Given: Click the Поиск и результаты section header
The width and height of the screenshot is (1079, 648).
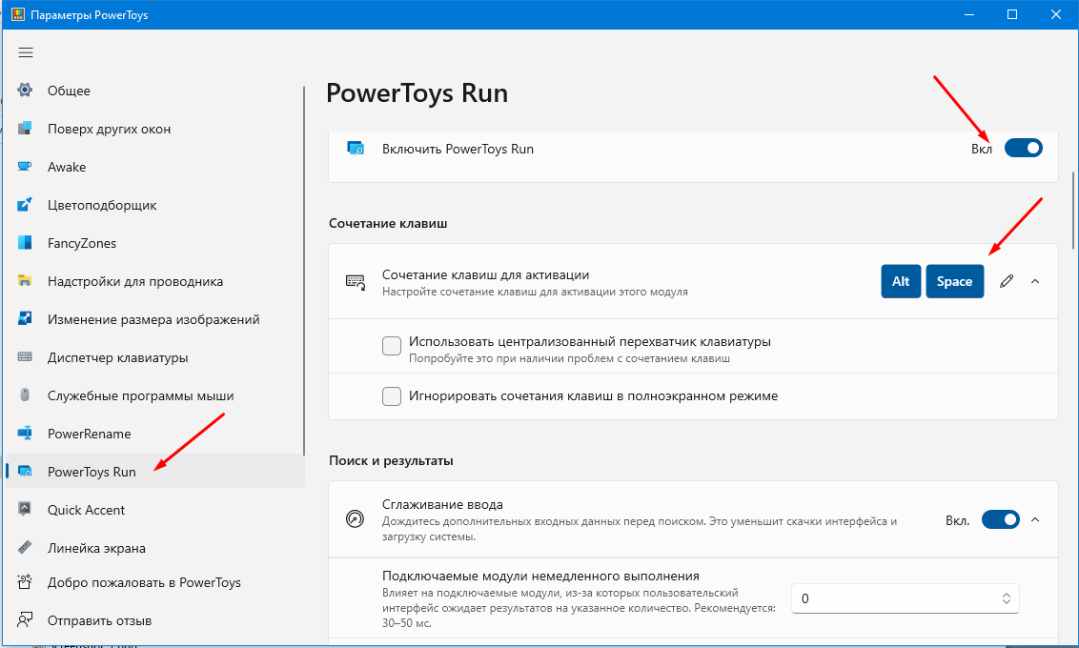Looking at the screenshot, I should pos(391,461).
